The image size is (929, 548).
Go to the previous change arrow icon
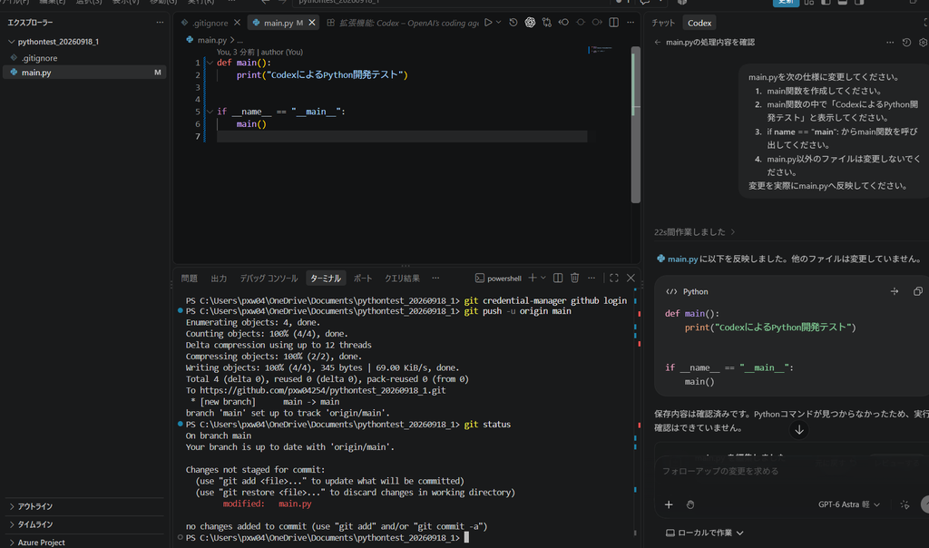[x=563, y=23]
